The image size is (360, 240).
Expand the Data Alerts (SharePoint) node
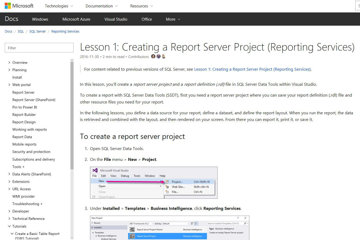click(10, 174)
